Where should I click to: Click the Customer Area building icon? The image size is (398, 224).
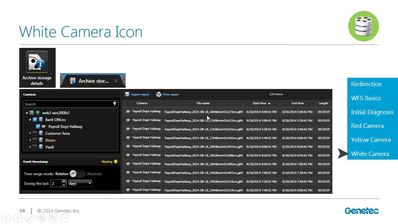pos(41,133)
